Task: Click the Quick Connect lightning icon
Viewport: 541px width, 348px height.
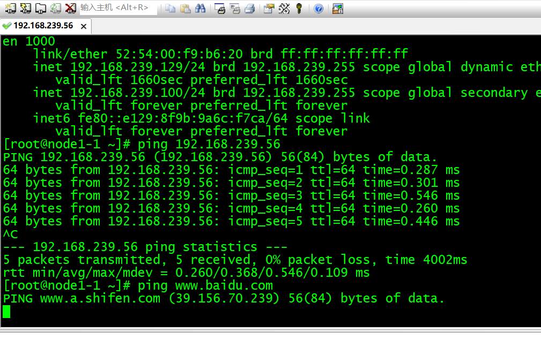Action: [x=26, y=8]
